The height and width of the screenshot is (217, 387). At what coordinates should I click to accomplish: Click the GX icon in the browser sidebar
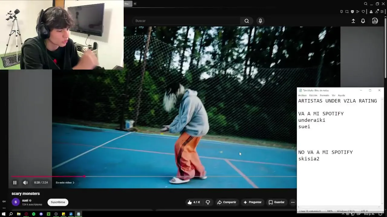coord(4,201)
